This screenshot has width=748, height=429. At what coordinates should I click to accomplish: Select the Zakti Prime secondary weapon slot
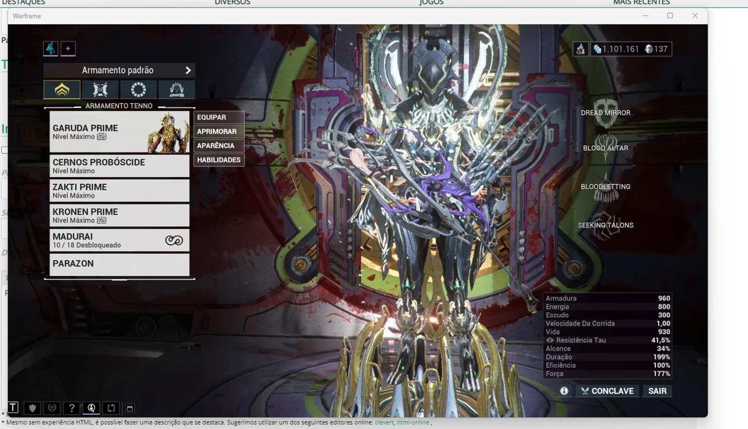[x=119, y=191]
